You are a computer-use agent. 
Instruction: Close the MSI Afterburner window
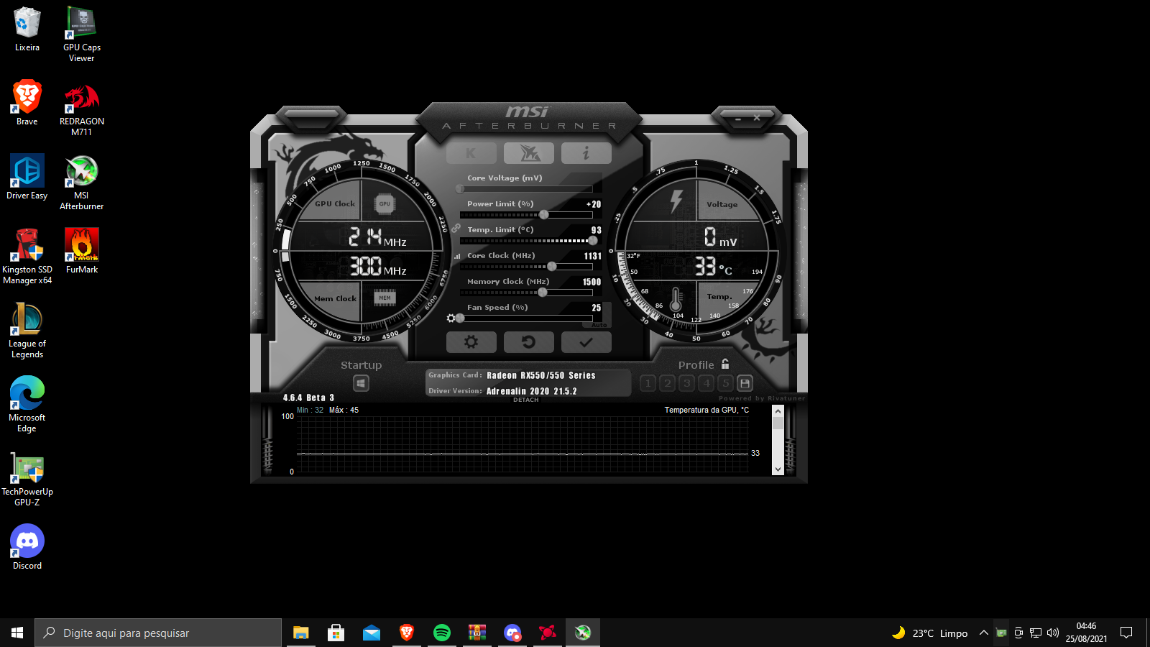click(x=757, y=118)
